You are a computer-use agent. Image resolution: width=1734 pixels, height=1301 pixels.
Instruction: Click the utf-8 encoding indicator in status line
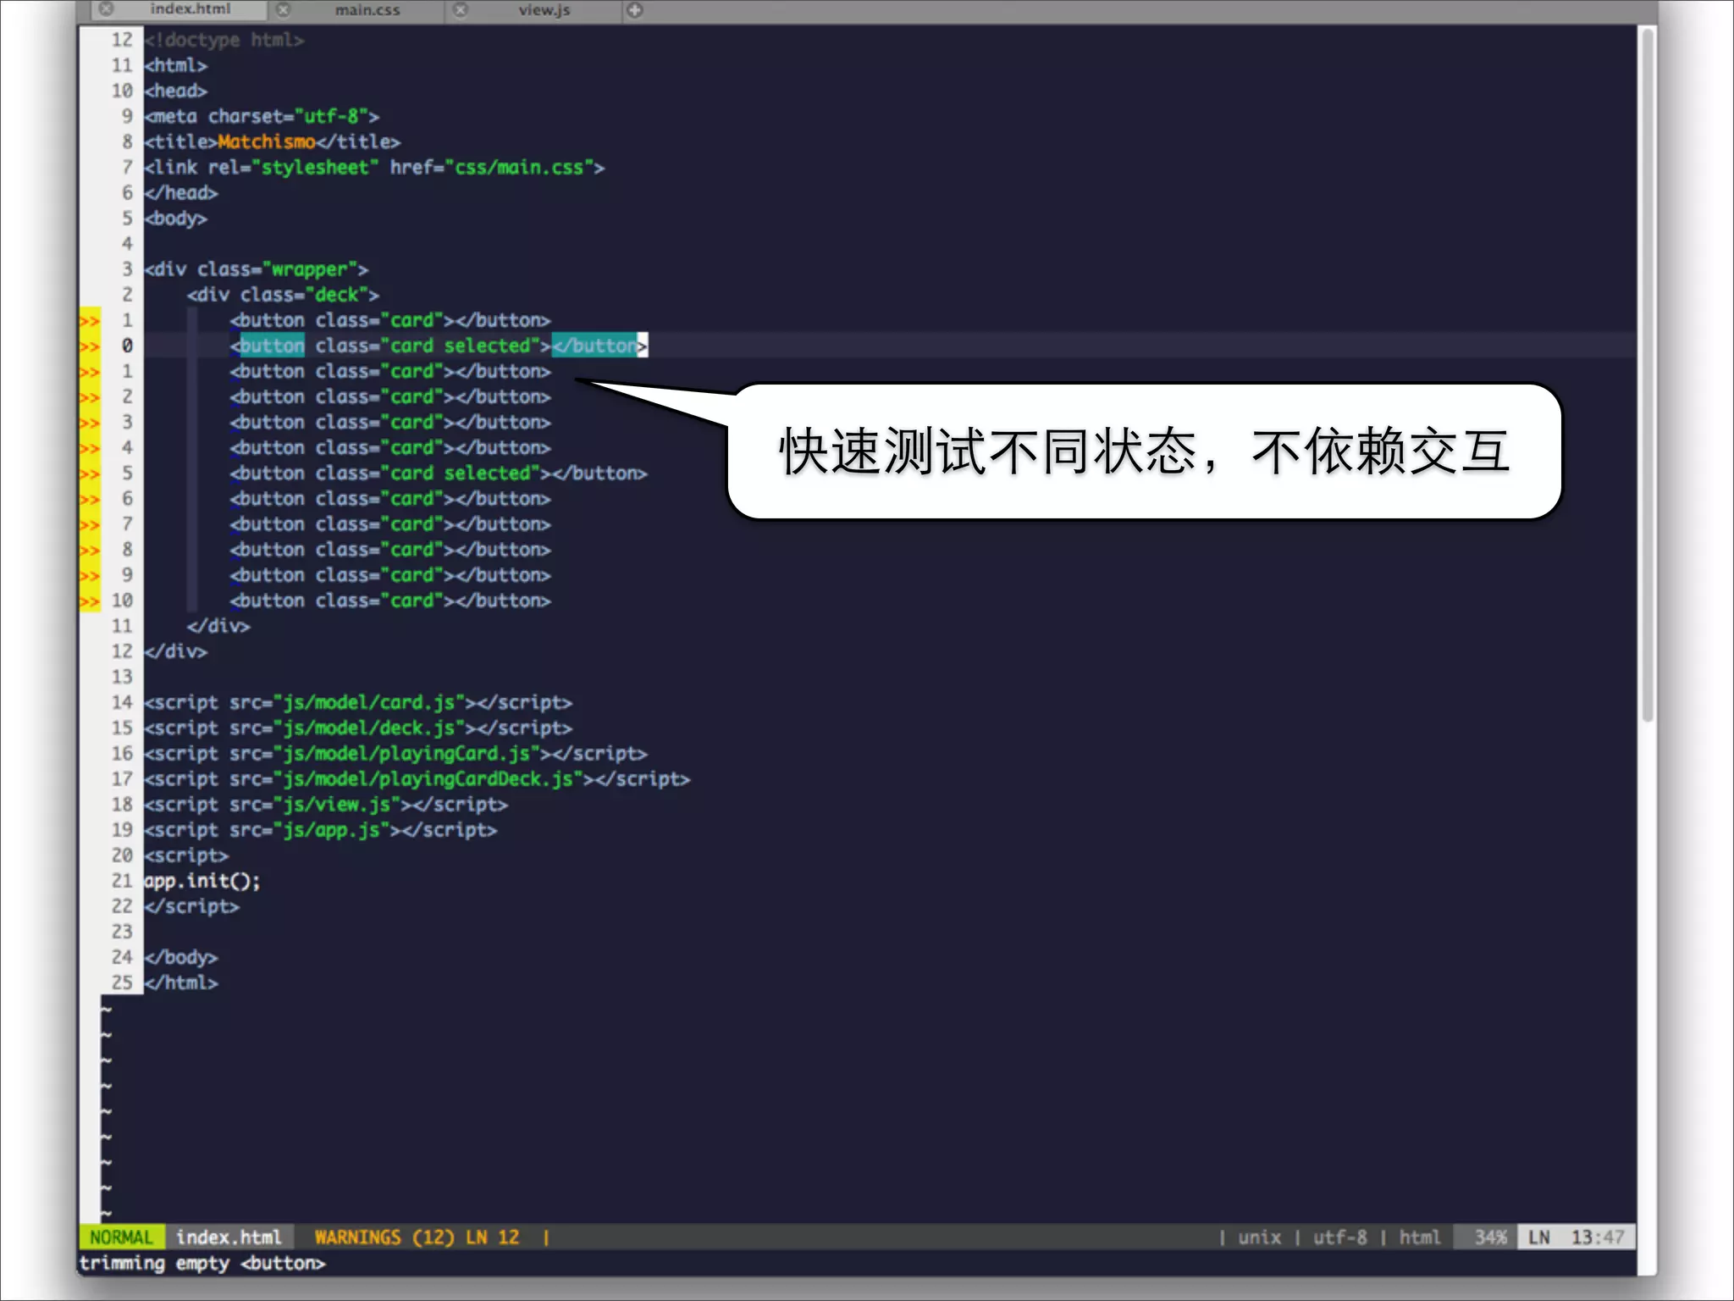tap(1339, 1237)
